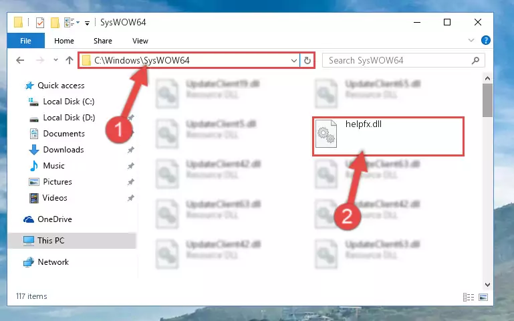Select Network in navigation pane
The image size is (514, 321).
coord(53,262)
